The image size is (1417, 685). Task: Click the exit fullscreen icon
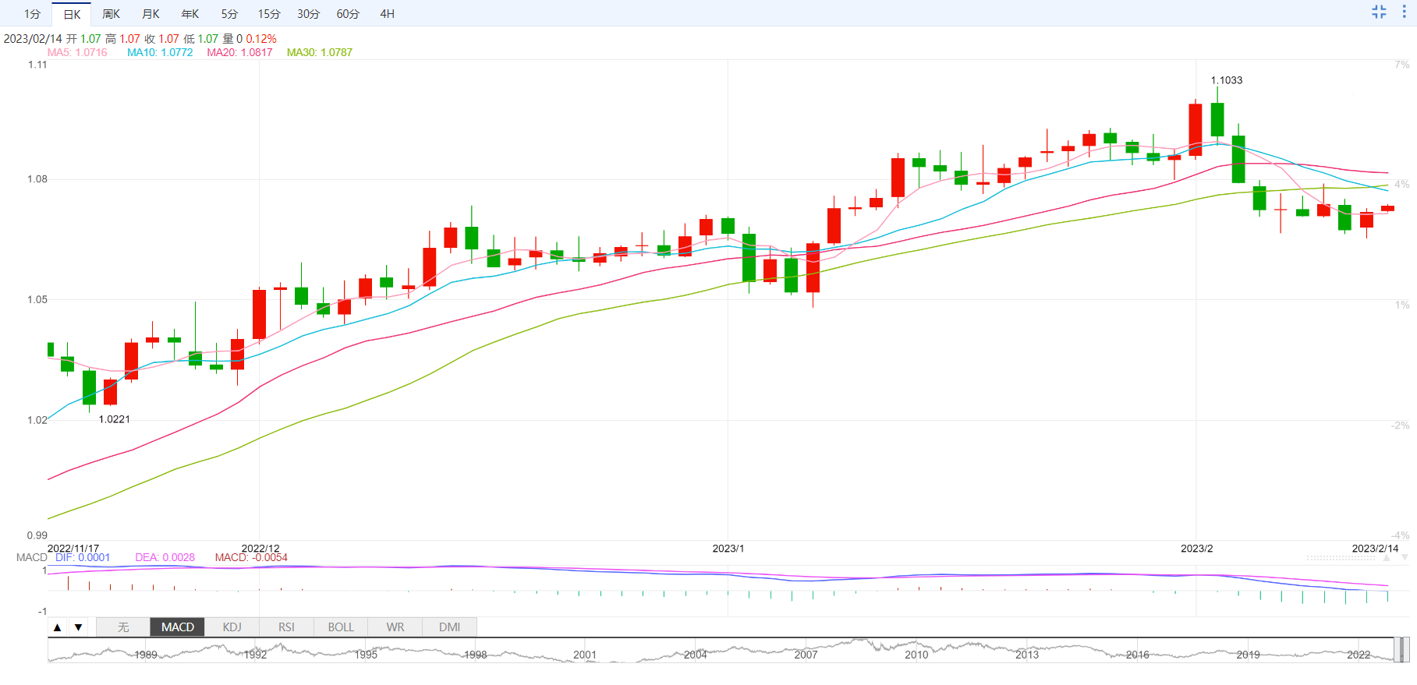(x=1379, y=12)
